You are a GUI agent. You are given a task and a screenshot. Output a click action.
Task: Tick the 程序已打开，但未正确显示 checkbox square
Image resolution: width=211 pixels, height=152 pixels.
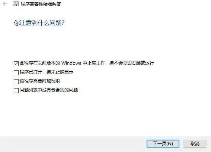point(16,72)
